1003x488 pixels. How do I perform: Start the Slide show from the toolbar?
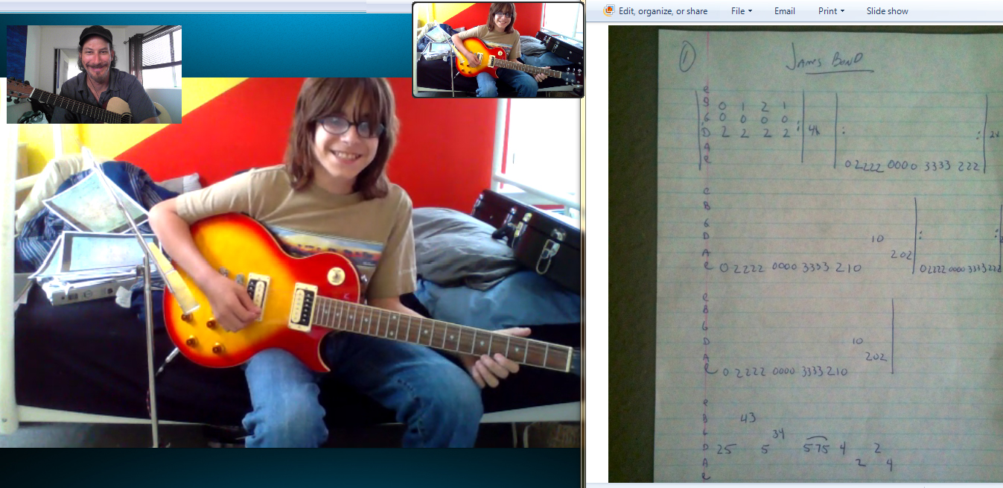tap(887, 11)
